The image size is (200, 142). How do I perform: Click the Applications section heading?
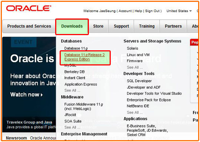pyautogui.click(x=135, y=119)
